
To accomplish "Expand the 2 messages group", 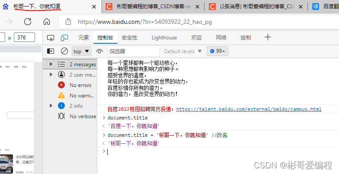I will (51, 64).
